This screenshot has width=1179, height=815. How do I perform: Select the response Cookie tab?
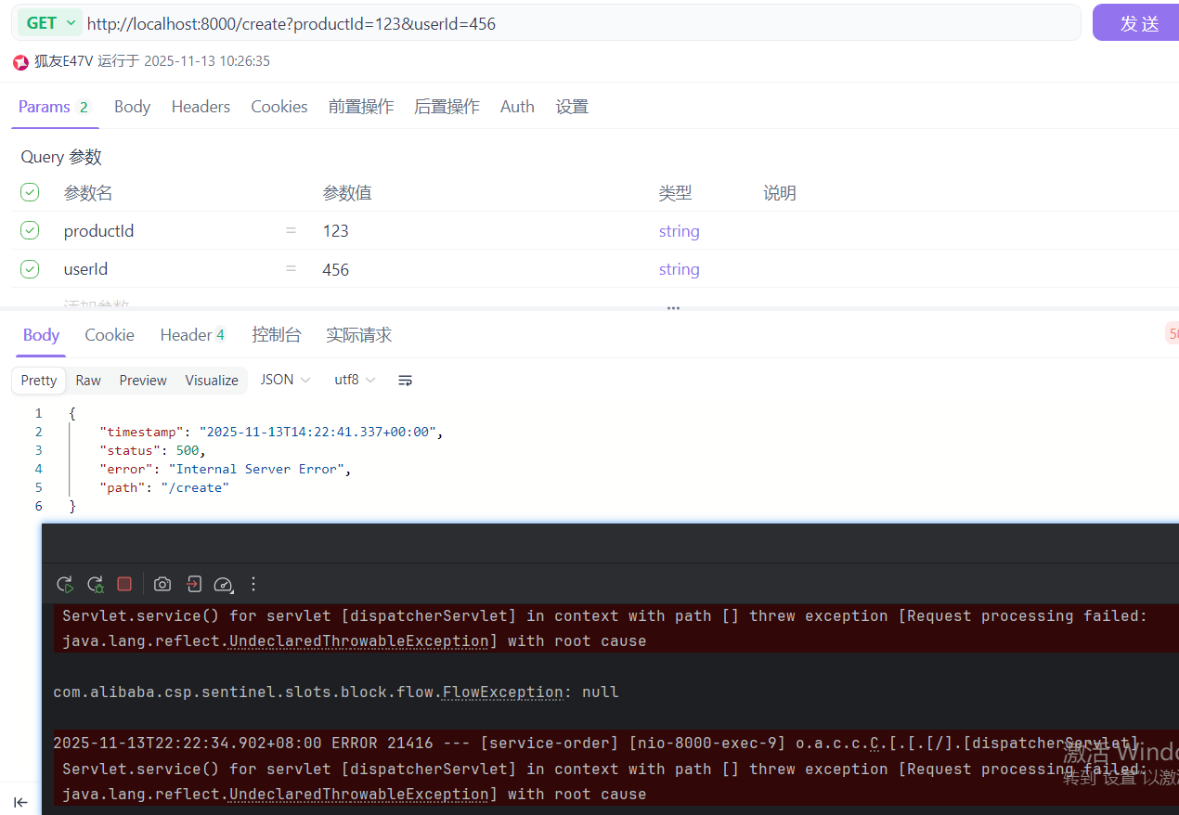(110, 335)
